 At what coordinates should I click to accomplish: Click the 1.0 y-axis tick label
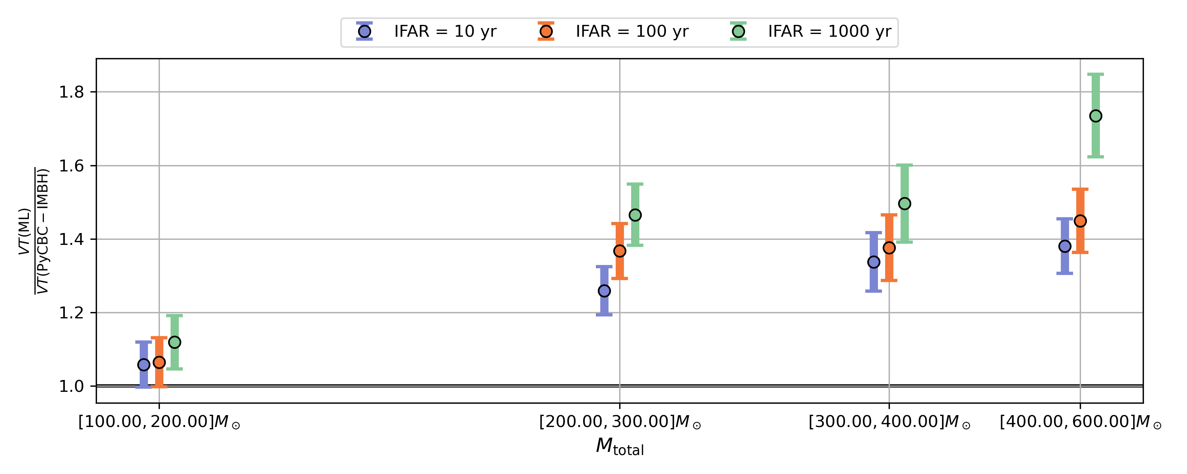[72, 387]
